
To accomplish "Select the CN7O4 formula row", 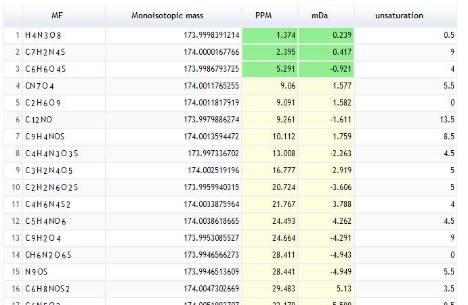I will point(230,86).
